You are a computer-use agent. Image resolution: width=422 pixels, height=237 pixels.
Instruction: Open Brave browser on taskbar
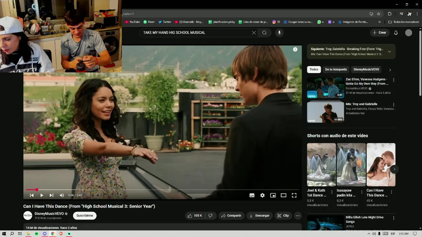pyautogui.click(x=61, y=234)
